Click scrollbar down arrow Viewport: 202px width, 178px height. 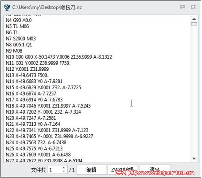point(194,159)
